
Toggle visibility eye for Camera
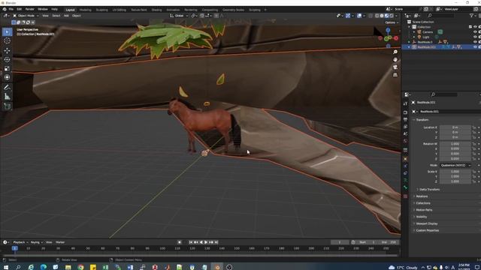tap(475, 31)
